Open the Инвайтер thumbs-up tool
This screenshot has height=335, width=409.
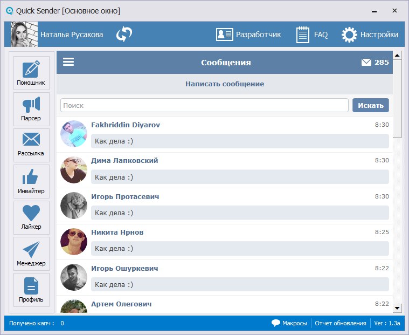(31, 181)
